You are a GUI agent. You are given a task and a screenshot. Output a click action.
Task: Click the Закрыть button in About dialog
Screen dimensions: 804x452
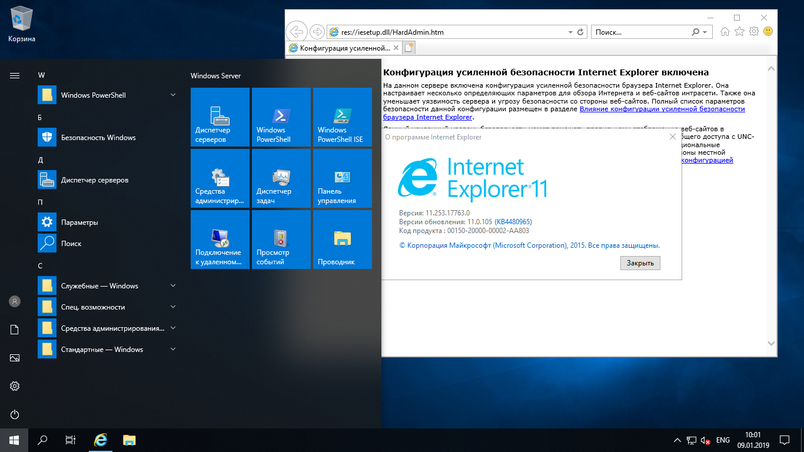point(640,263)
